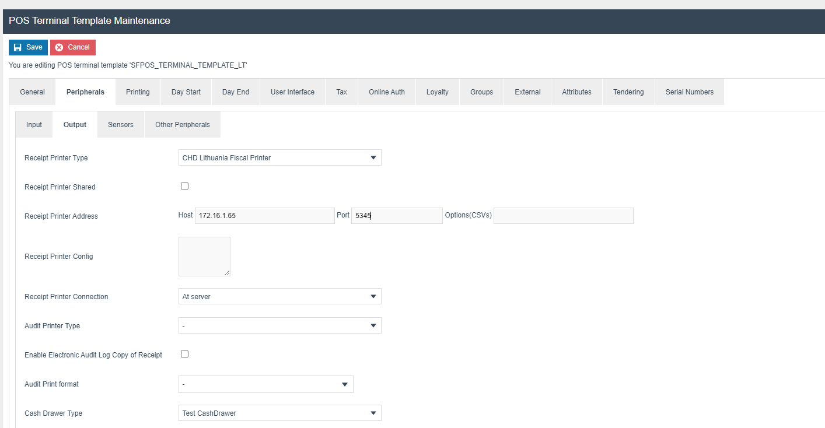Image resolution: width=825 pixels, height=428 pixels.
Task: Expand the Audit Print format dropdown
Action: 265,384
